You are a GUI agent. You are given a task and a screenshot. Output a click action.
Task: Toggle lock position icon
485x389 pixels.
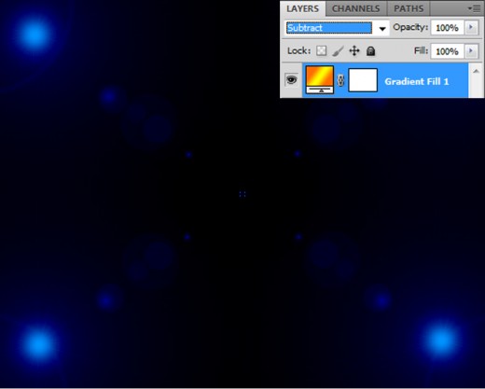point(354,50)
